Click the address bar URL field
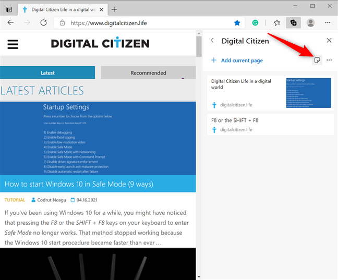The width and height of the screenshot is (338, 280). tap(149, 22)
